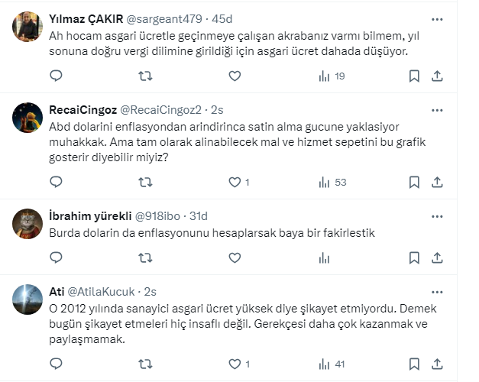View analytics on Ati's tweet (41 views)
Image resolution: width=479 pixels, height=382 pixels.
coord(333,364)
